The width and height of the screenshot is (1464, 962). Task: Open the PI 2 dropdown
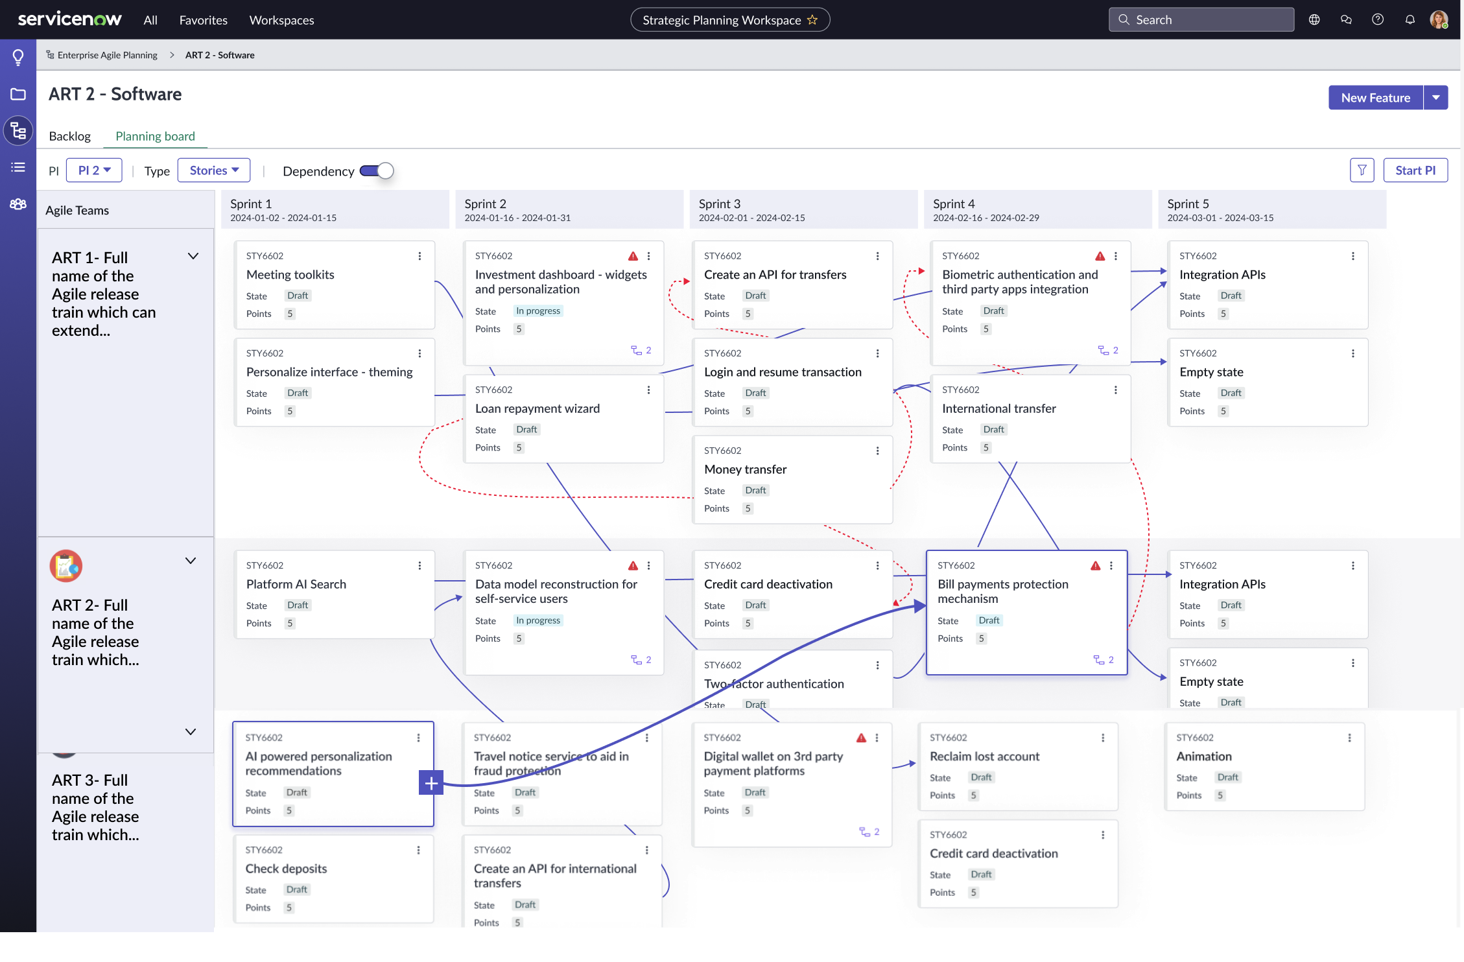(x=94, y=170)
